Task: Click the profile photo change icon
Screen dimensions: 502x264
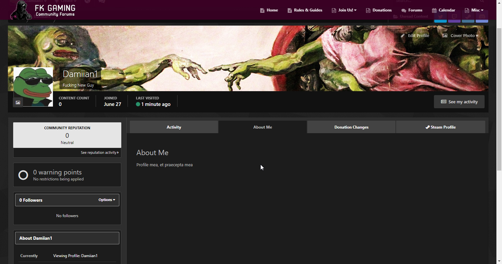Action: tap(18, 102)
